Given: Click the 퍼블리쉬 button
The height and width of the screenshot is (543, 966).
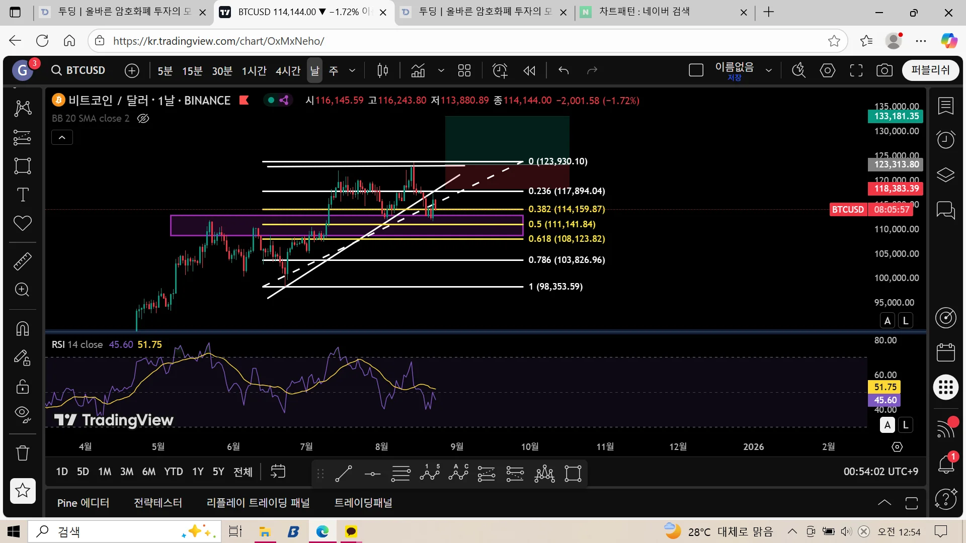Looking at the screenshot, I should coord(930,70).
